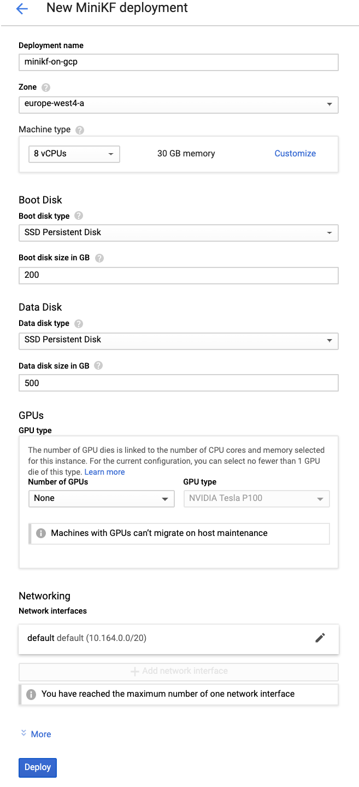Open the Learn more link about GPUs

tap(104, 472)
